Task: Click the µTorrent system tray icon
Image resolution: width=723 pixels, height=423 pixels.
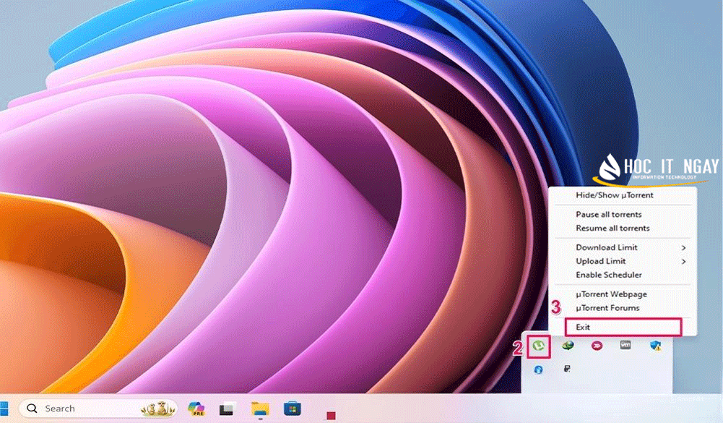Action: 538,346
